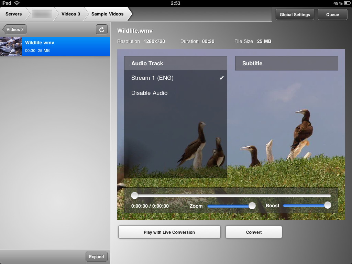Click the Zoom slider handle
The height and width of the screenshot is (264, 352).
(252, 206)
